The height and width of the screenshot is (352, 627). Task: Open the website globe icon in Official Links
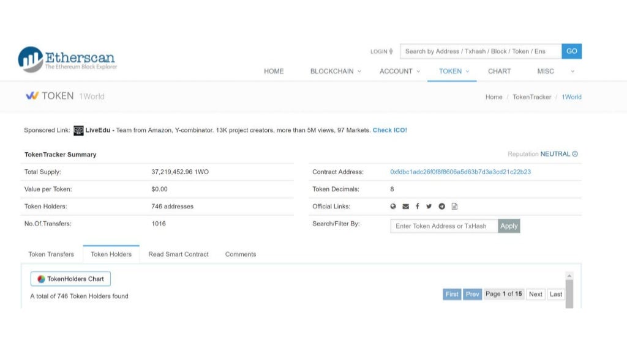[393, 207]
